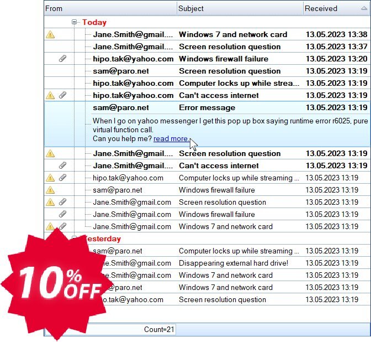
Task: Select sam@paro.net's Computer locks up while streaming email under Yesterday
Action: click(x=239, y=251)
